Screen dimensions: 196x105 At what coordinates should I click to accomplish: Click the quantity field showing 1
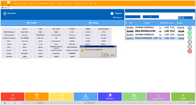[151, 17]
